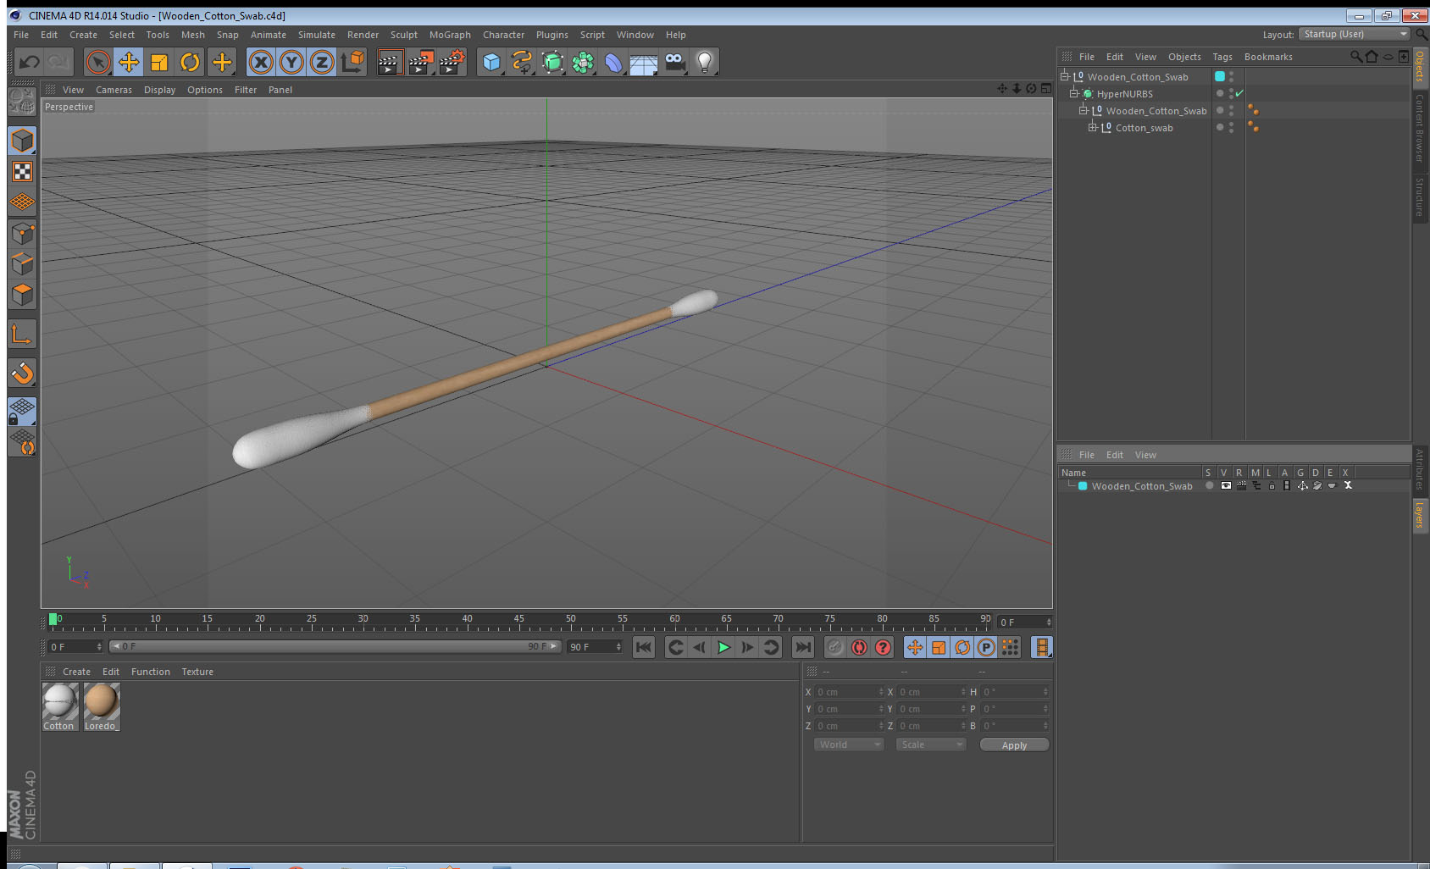Screen dimensions: 1430x869
Task: Switch to Polygons mode
Action: (22, 294)
